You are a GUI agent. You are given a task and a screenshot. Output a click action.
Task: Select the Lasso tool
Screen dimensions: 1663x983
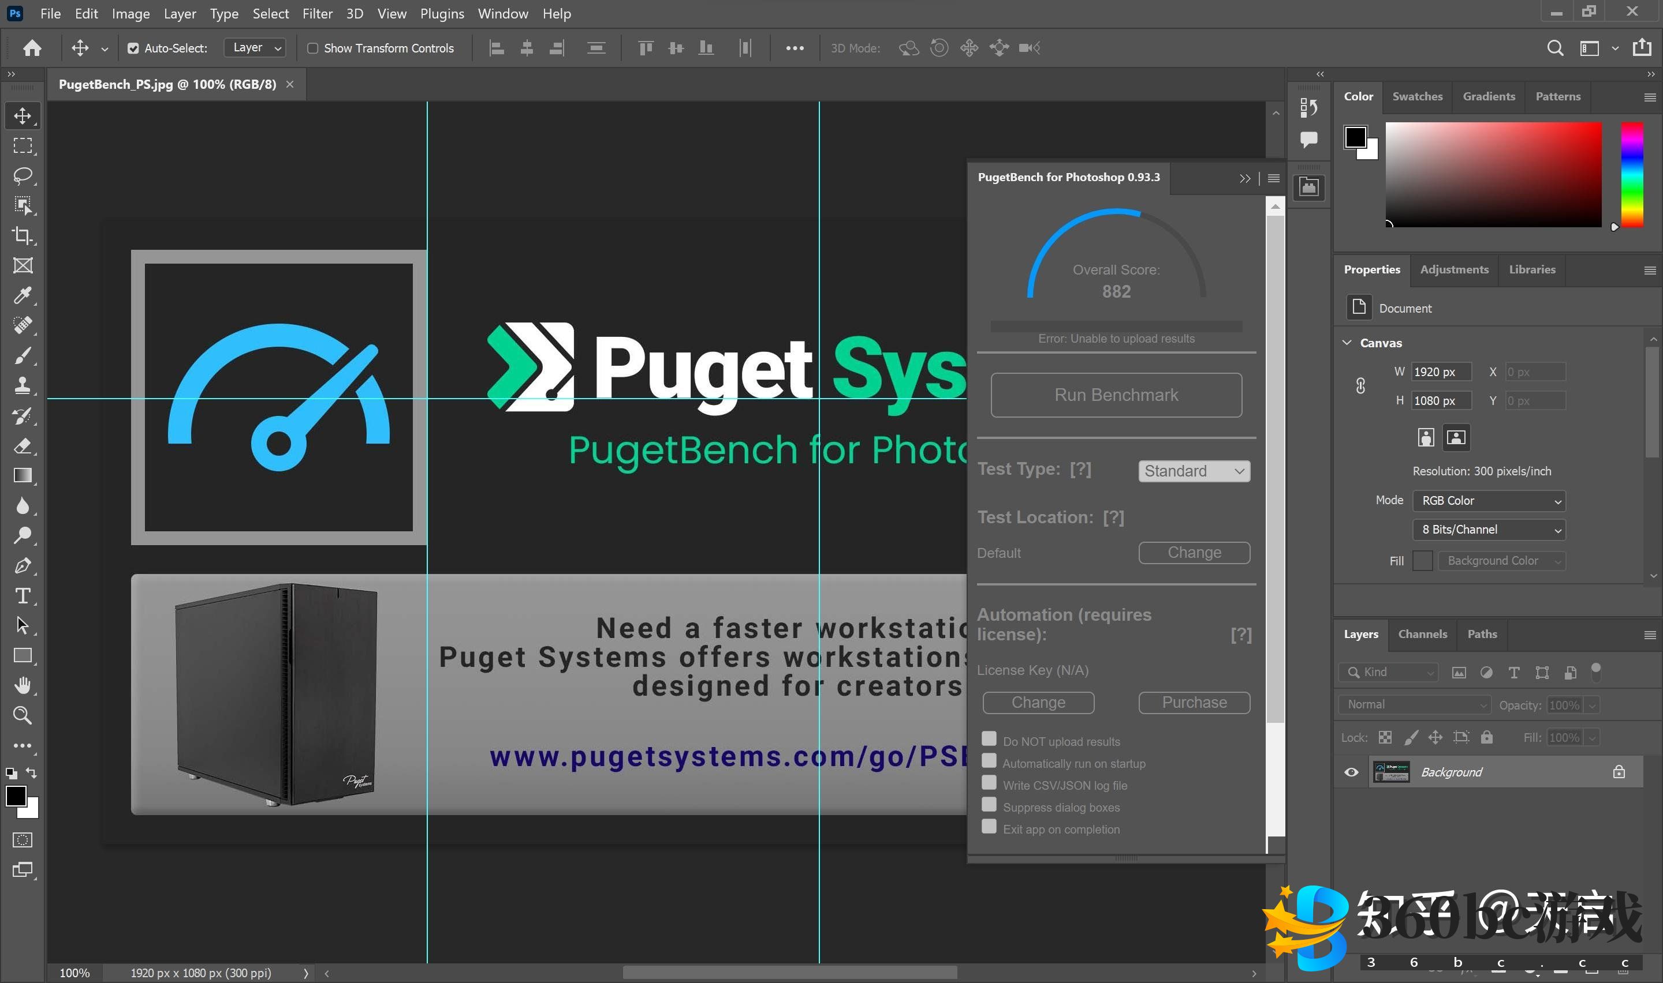pos(23,175)
